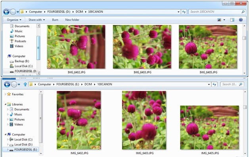The height and width of the screenshot is (157, 249).
Task: Expand Favorites in bottom window
Action: (x=5, y=94)
